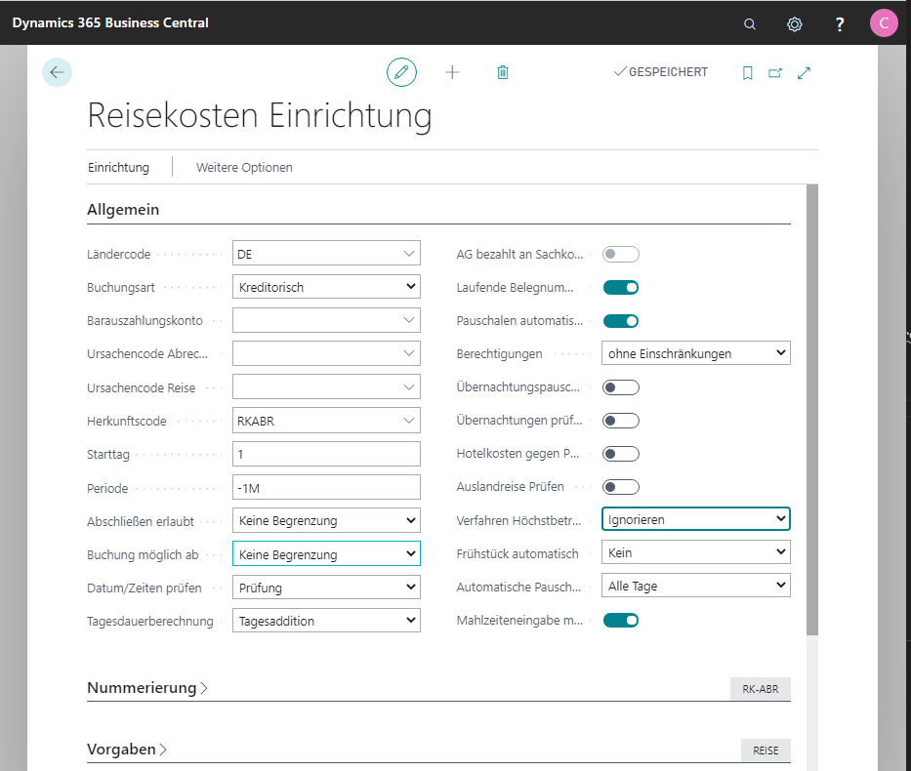Enable the Auslandreise Prüfen toggle
911x771 pixels.
pos(621,487)
